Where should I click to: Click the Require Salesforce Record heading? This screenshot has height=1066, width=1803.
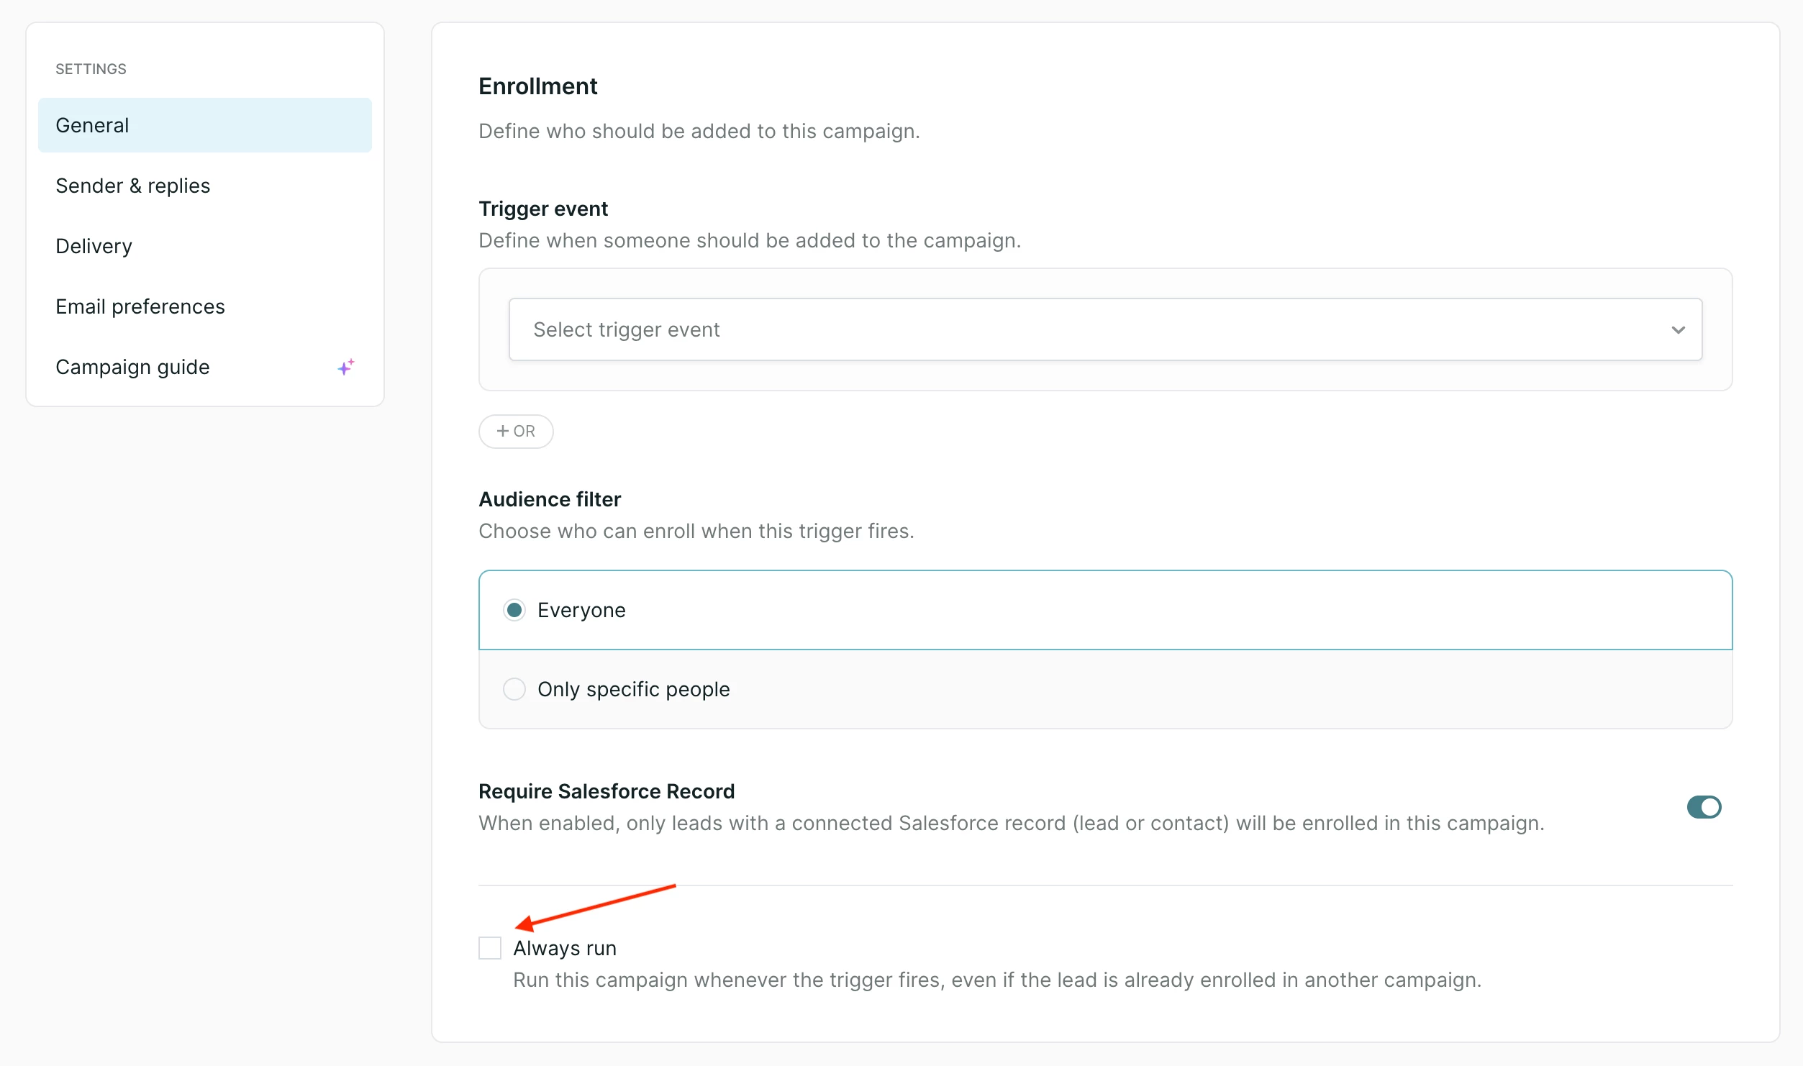point(607,791)
